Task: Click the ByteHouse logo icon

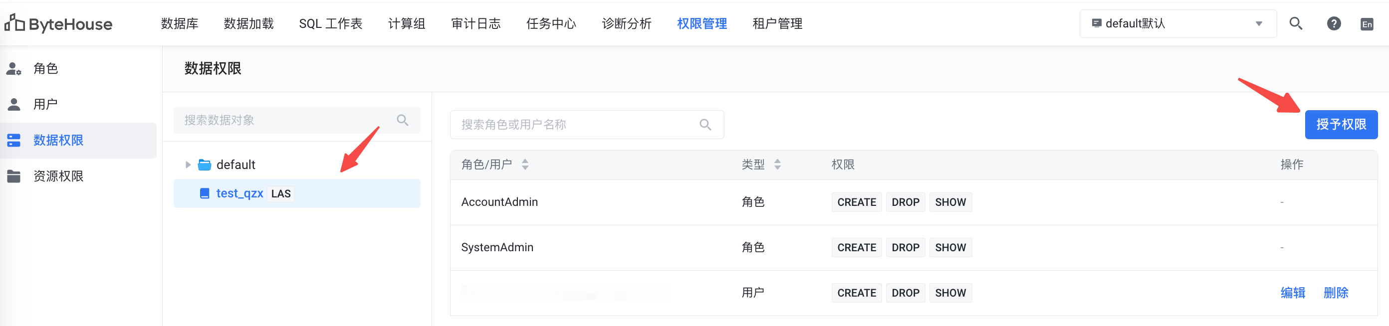Action: click(14, 23)
